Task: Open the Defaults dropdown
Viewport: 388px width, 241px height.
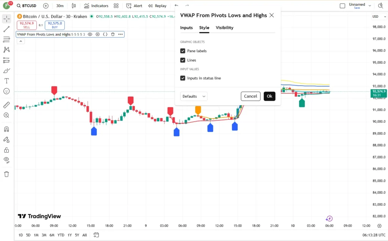Action: tap(194, 96)
